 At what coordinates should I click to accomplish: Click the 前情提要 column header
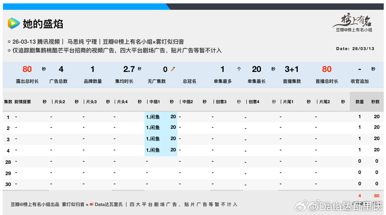coord(23,102)
